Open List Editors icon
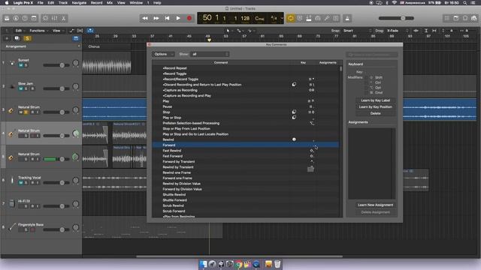Screen dimensions: 481x270 pyautogui.click(x=447, y=18)
